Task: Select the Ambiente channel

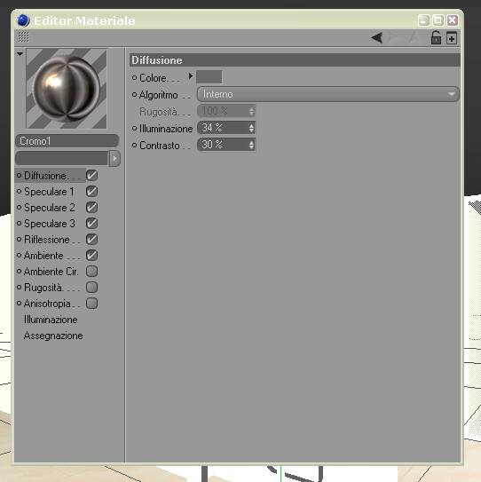Action: click(x=43, y=256)
